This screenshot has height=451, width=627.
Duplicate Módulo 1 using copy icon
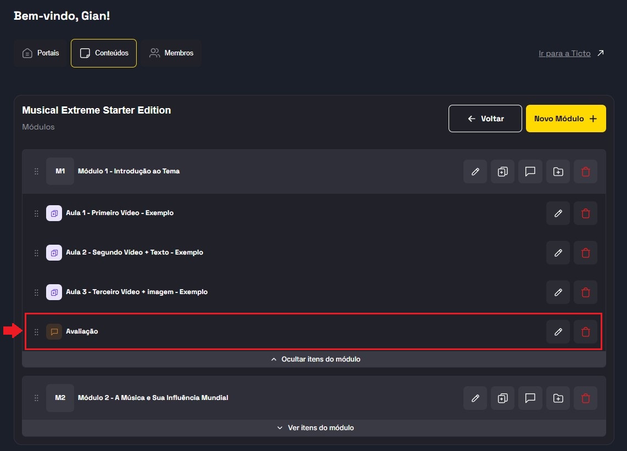pyautogui.click(x=502, y=172)
